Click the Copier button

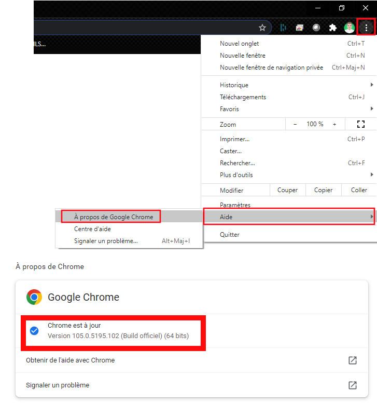click(324, 190)
